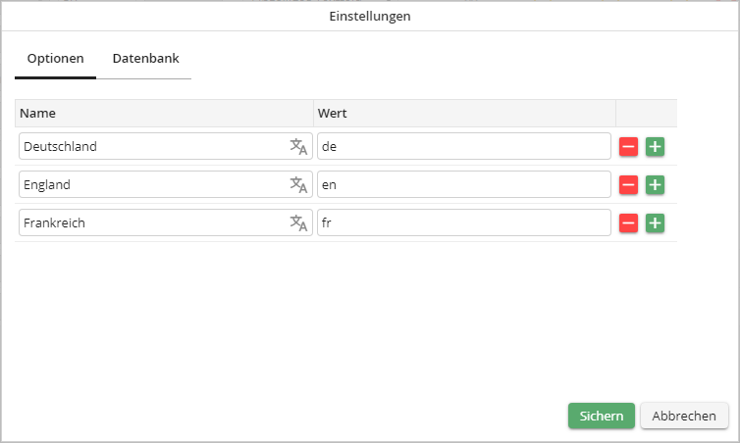Add a row after Frankreich with green plus
The width and height of the screenshot is (740, 443).
(x=655, y=223)
